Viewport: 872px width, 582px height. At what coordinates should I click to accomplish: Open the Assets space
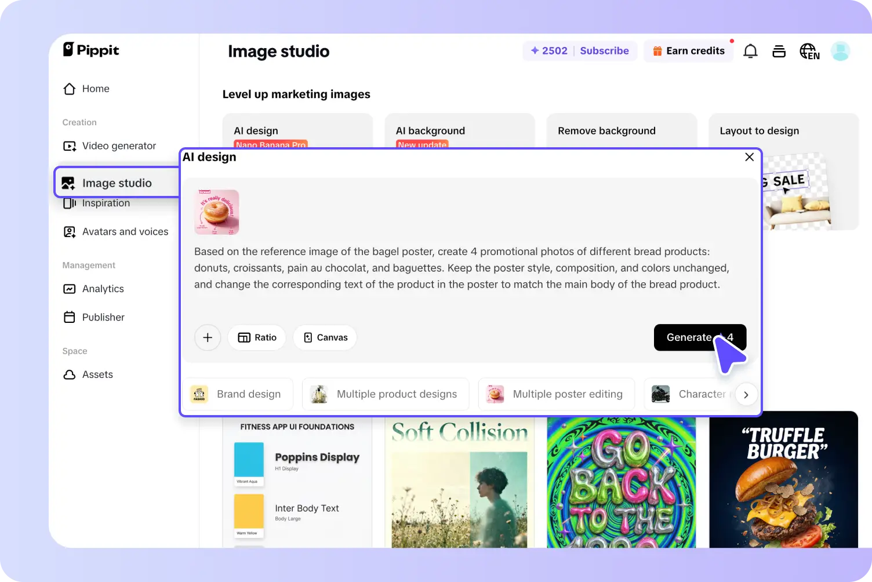click(97, 374)
